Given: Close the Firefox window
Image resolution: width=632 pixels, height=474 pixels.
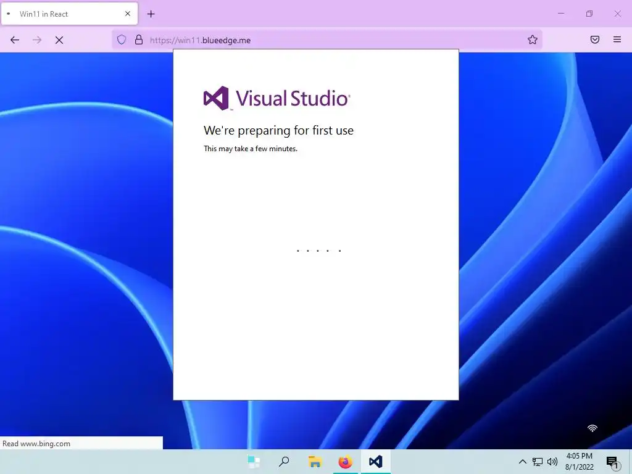Looking at the screenshot, I should [x=617, y=14].
